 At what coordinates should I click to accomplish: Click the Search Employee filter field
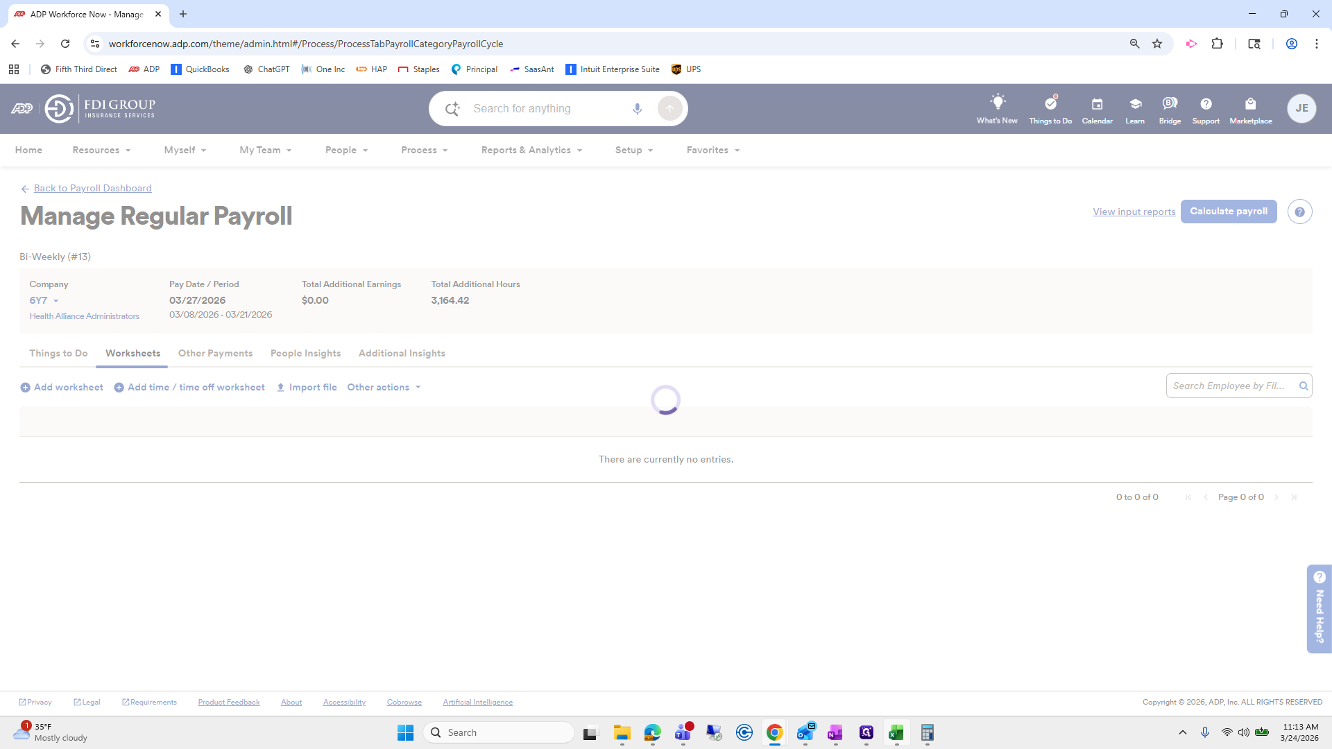click(1229, 386)
